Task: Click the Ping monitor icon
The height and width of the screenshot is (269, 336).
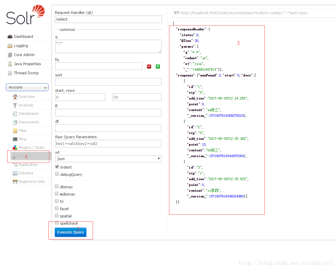Action: pyautogui.click(x=15, y=139)
